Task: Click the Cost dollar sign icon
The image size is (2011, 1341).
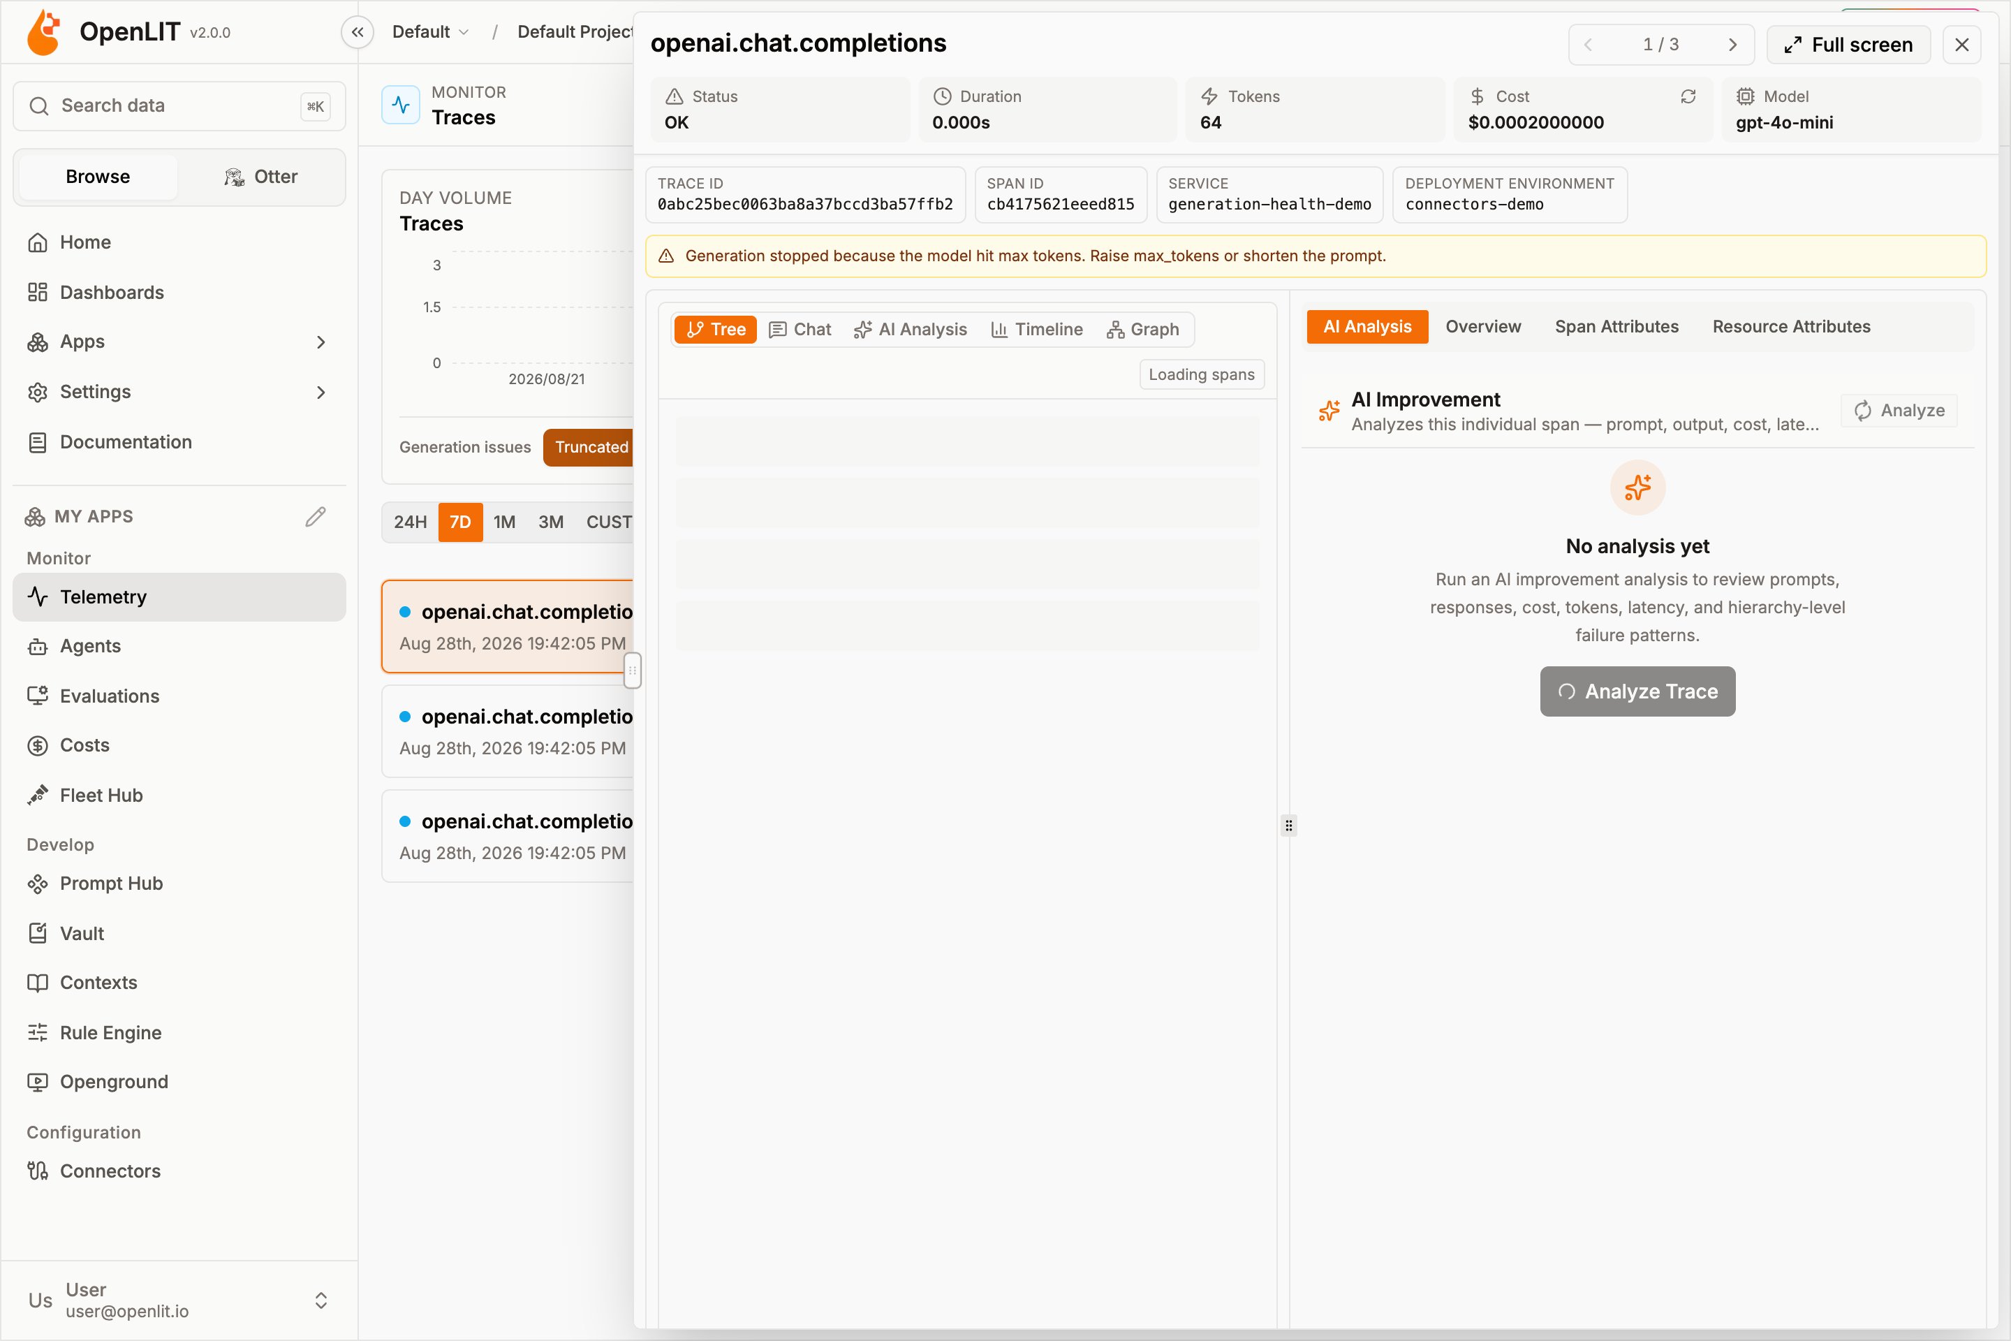Action: click(1478, 96)
